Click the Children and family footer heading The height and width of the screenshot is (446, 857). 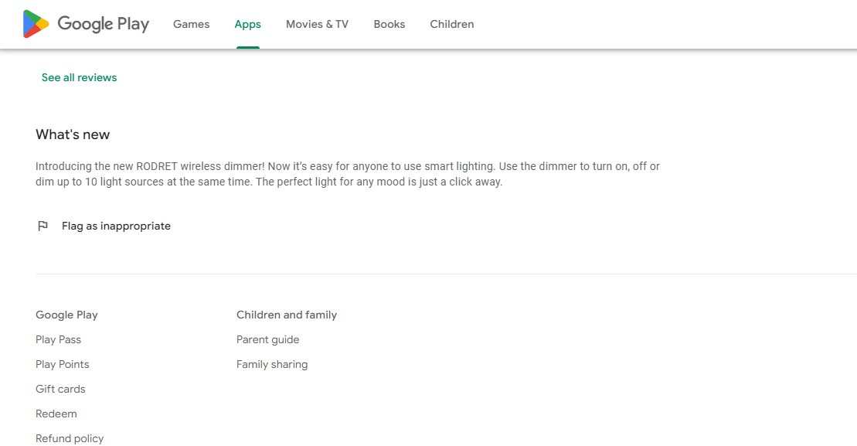click(287, 315)
